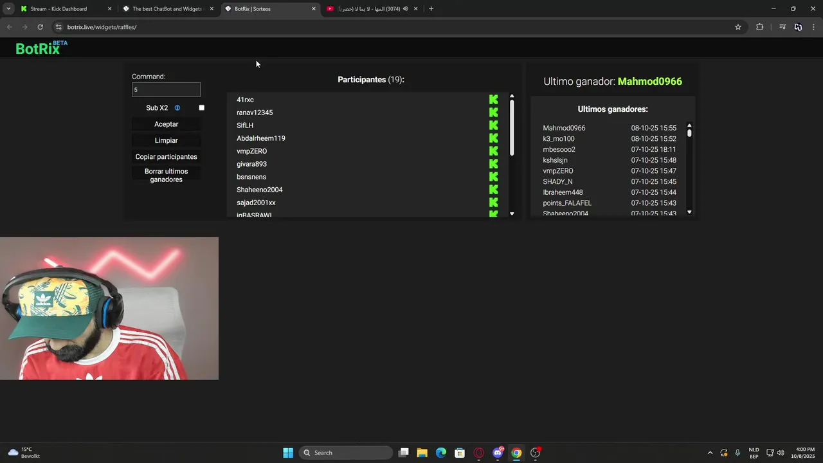Click the Kick icon next to vmpZERO participant

click(493, 151)
